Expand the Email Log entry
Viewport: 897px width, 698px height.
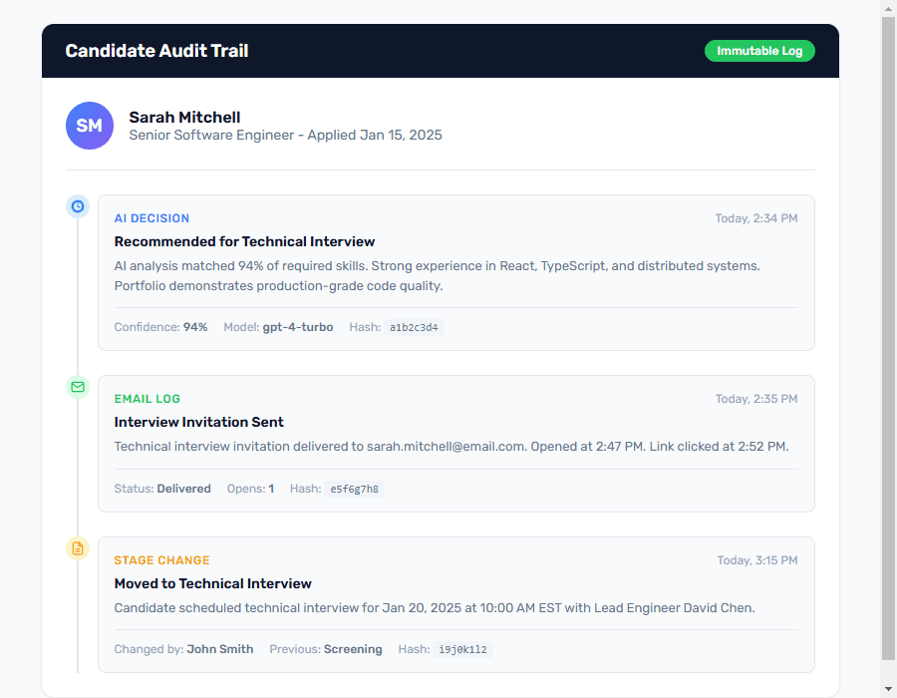coord(453,444)
